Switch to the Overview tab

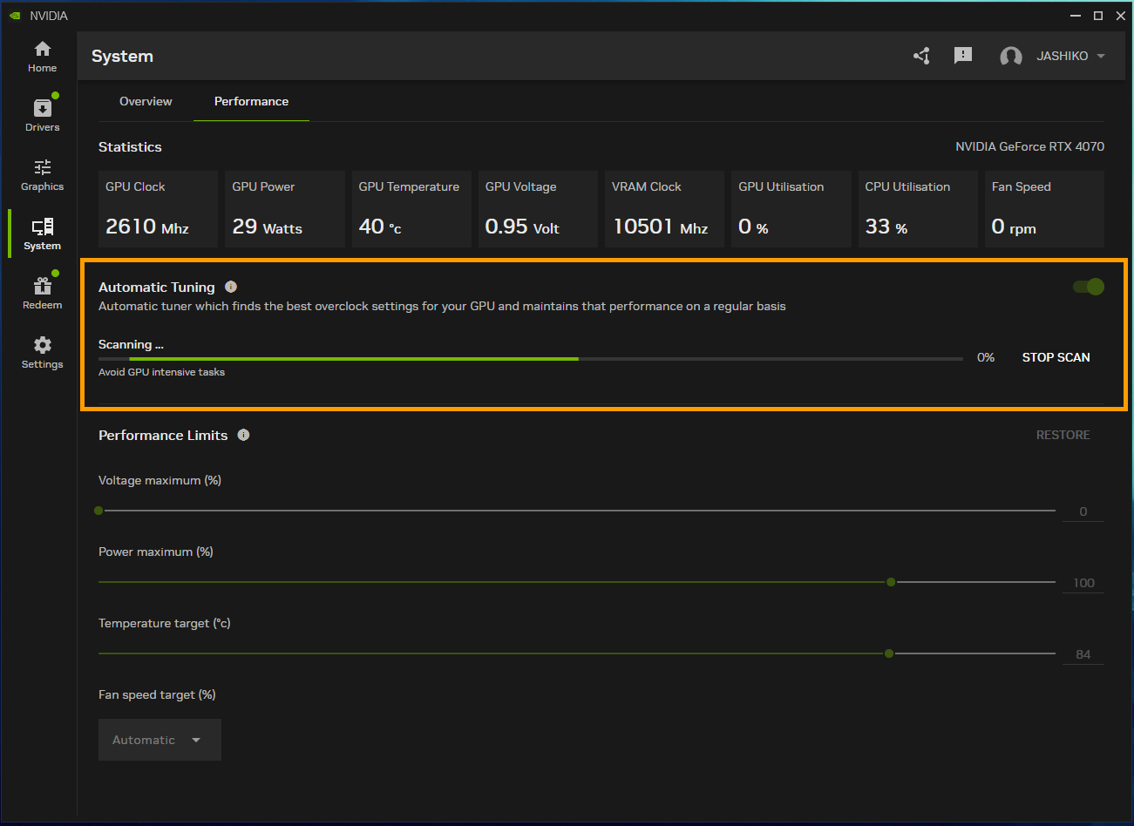pos(146,101)
